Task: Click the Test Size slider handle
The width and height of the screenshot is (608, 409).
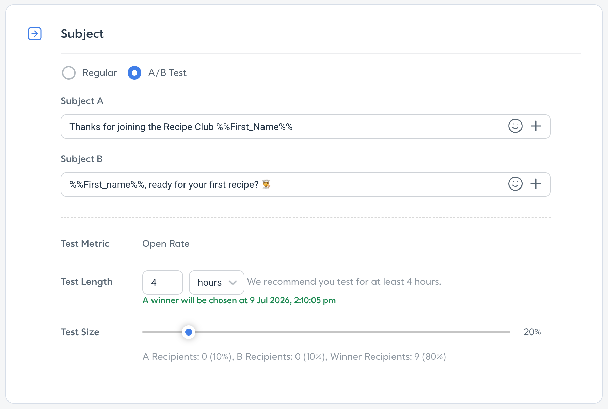Action: [x=189, y=332]
